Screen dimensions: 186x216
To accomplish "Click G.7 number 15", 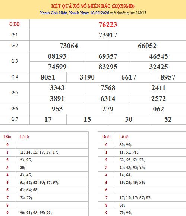I will click(x=87, y=120).
